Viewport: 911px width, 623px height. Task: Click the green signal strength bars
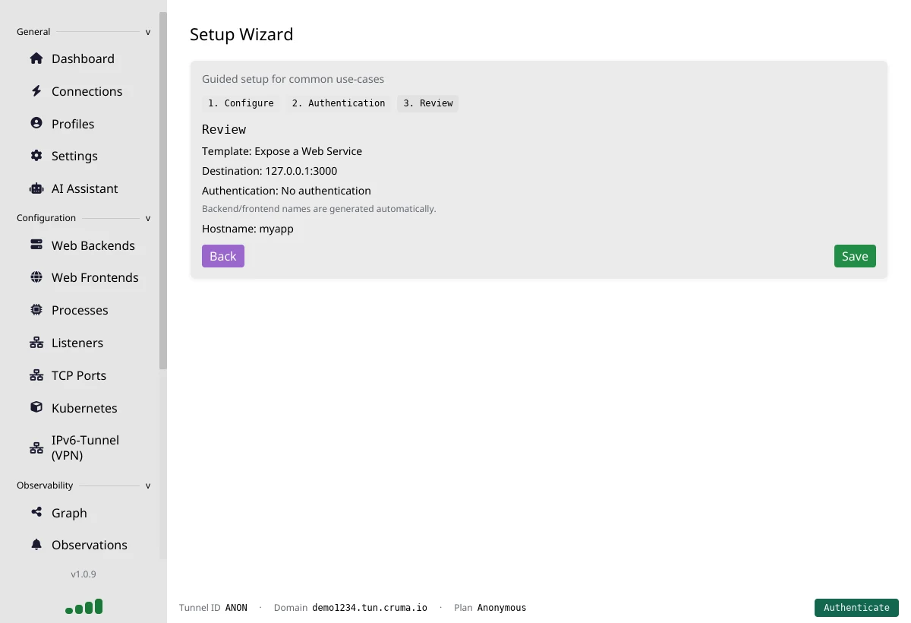84,607
